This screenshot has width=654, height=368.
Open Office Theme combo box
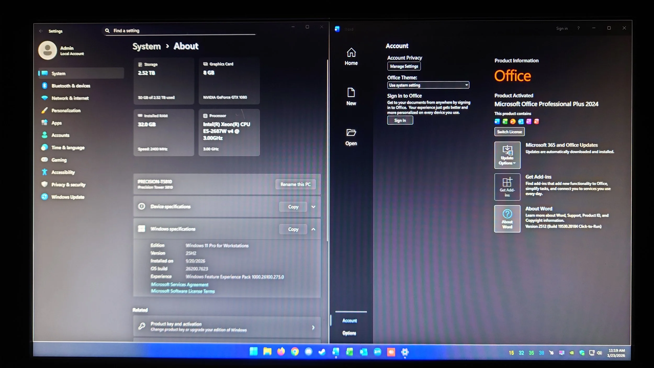(x=428, y=85)
